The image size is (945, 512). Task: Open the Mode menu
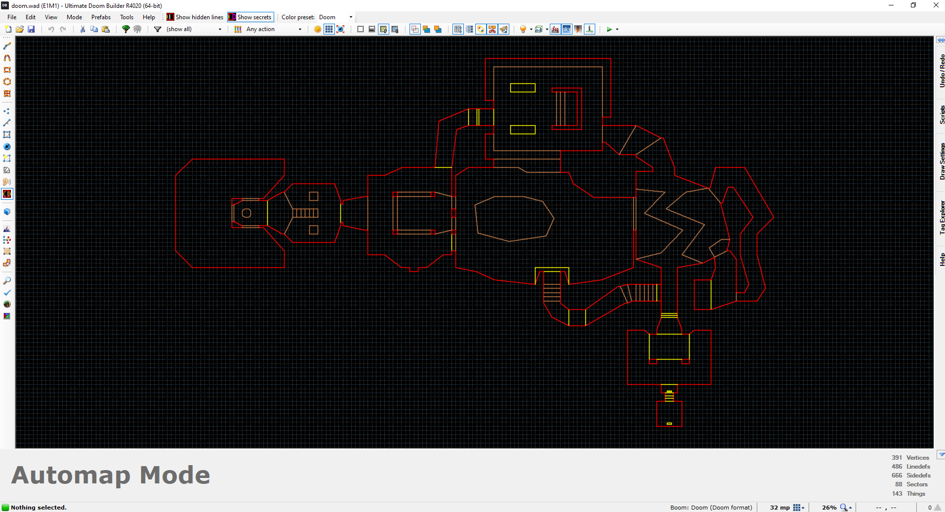pos(74,16)
